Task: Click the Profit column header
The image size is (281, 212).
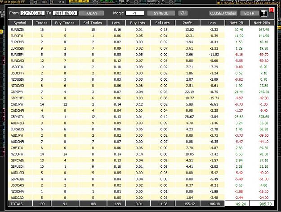Action: [x=187, y=23]
